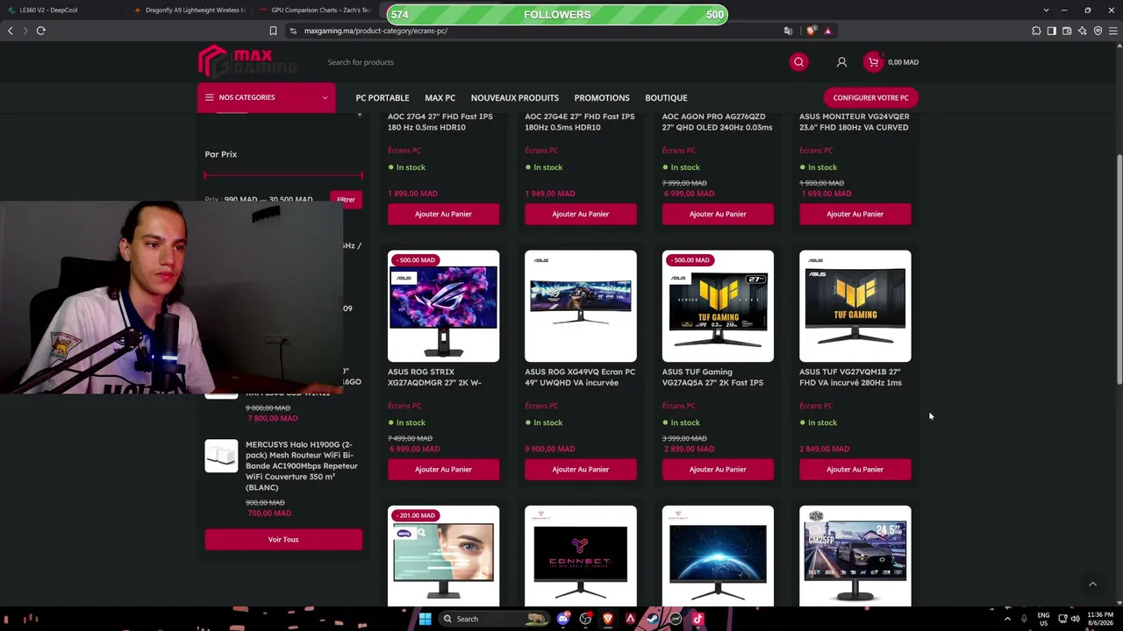
Task: Click CONFIGURER VOTRE PC button
Action: click(870, 97)
